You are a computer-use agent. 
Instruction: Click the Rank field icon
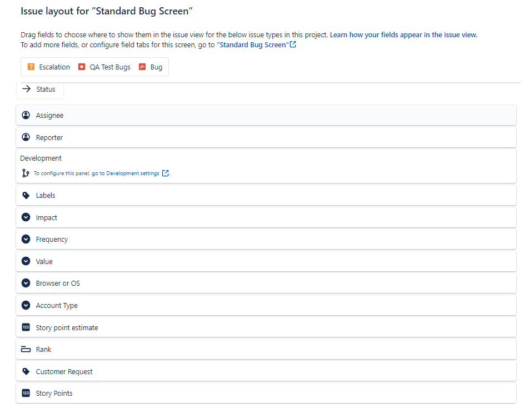click(26, 350)
